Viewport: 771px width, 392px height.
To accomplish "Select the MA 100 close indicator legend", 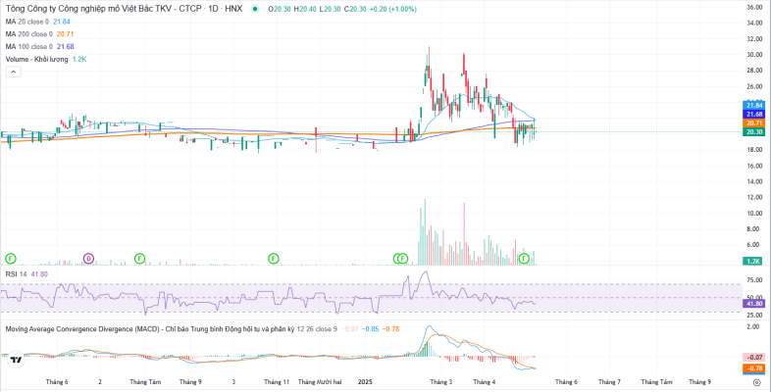I will [29, 46].
